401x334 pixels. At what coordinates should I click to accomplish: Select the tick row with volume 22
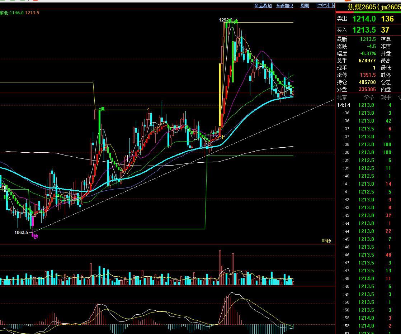(x=368, y=231)
